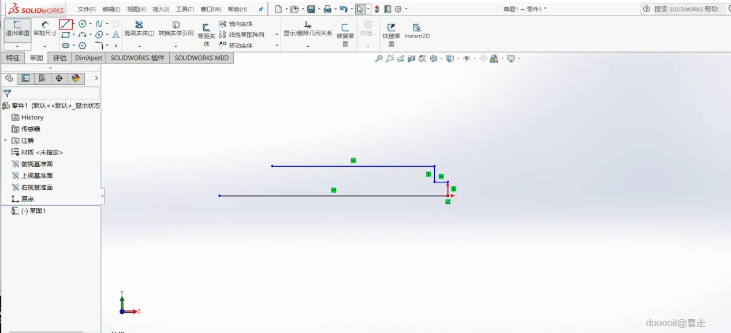Click Linear Sketch Pattern (线性草图阵列)

(241, 35)
